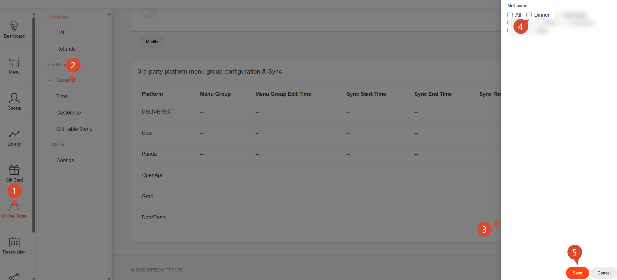Click the Modify button
The width and height of the screenshot is (617, 280).
[152, 42]
